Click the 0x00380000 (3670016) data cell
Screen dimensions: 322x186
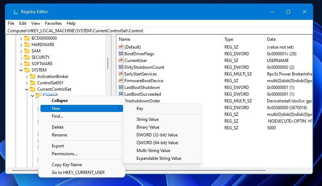(x=287, y=108)
